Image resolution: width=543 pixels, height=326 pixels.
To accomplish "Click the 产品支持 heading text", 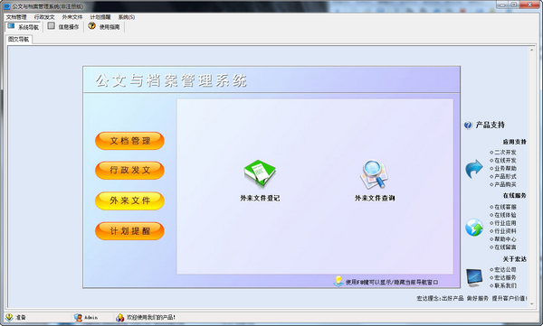I will tap(490, 126).
